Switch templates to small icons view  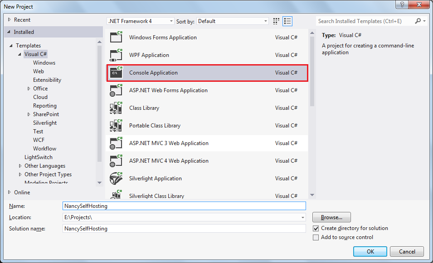click(x=277, y=21)
